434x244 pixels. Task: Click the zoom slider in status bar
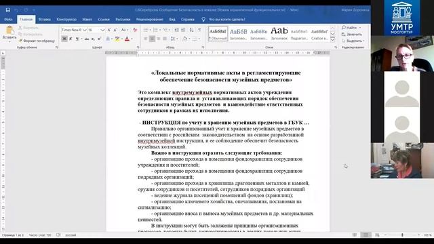(x=402, y=235)
